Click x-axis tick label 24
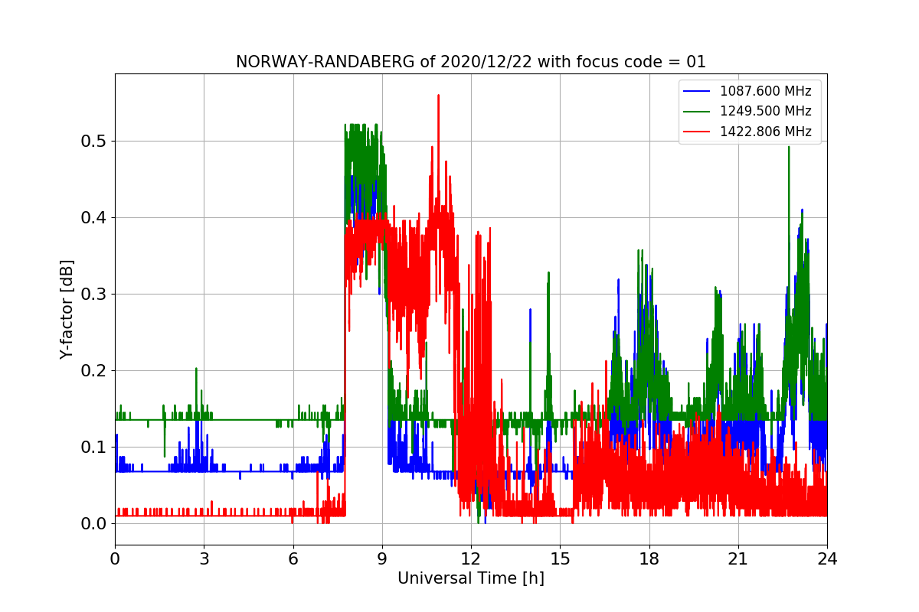The image size is (919, 612). pyautogui.click(x=827, y=558)
